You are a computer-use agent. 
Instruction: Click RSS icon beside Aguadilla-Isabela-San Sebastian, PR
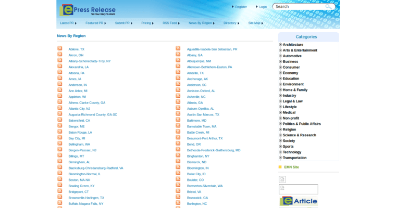(178, 48)
